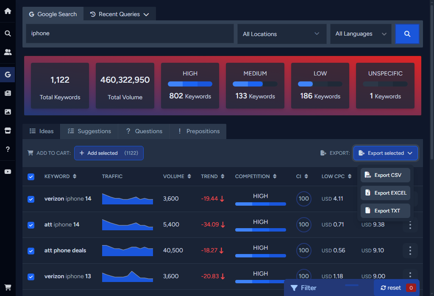Switch to the Ideas tab
434x296 pixels.
tap(42, 131)
